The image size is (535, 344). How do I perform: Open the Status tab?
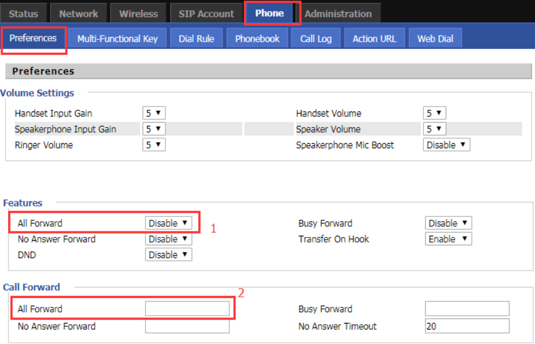tap(23, 14)
